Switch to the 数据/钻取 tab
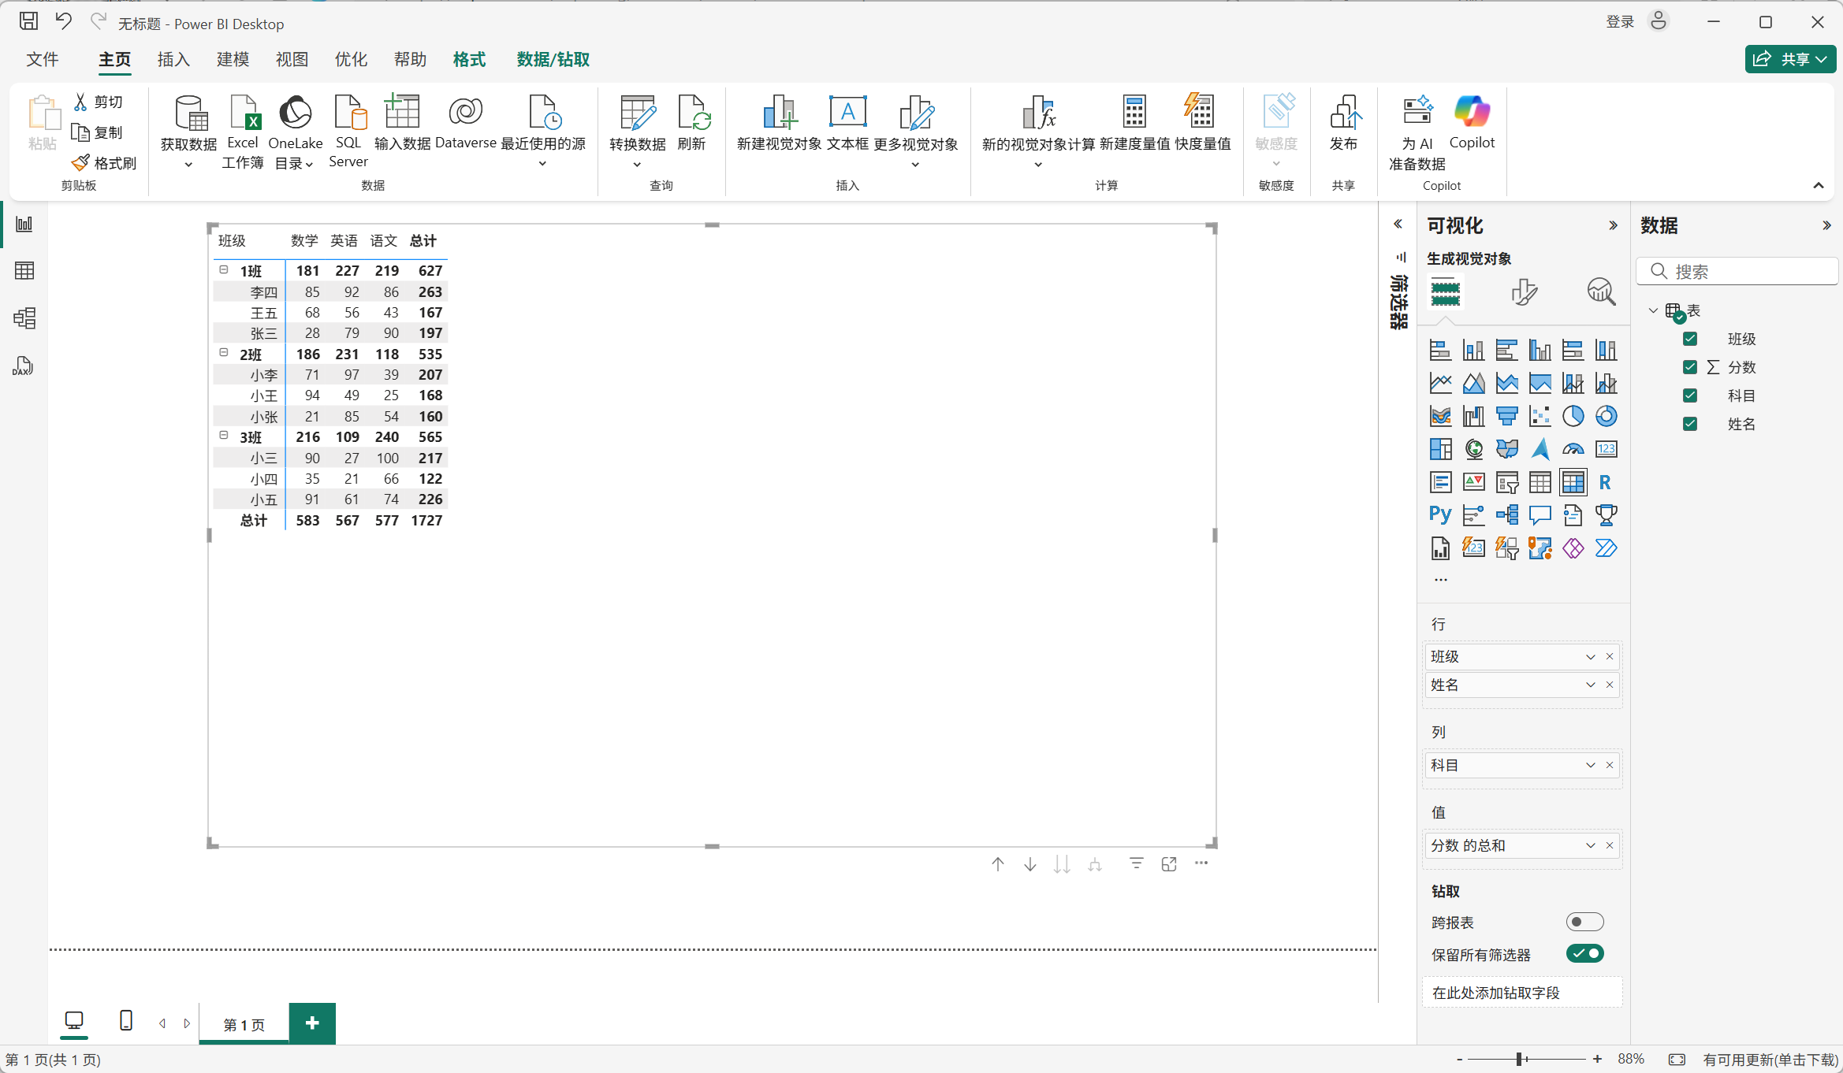Image resolution: width=1843 pixels, height=1073 pixels. click(553, 60)
